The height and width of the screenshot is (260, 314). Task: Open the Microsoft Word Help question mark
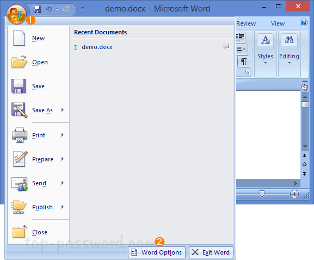coord(304,22)
